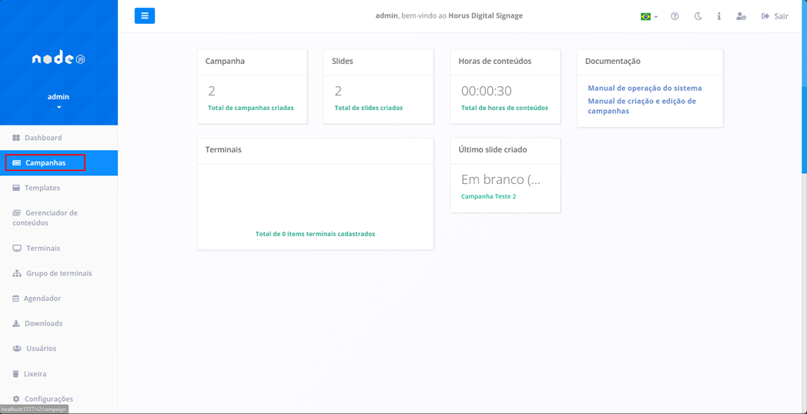Click the Terminais monitor icon
Image resolution: width=807 pixels, height=414 pixels.
point(16,249)
